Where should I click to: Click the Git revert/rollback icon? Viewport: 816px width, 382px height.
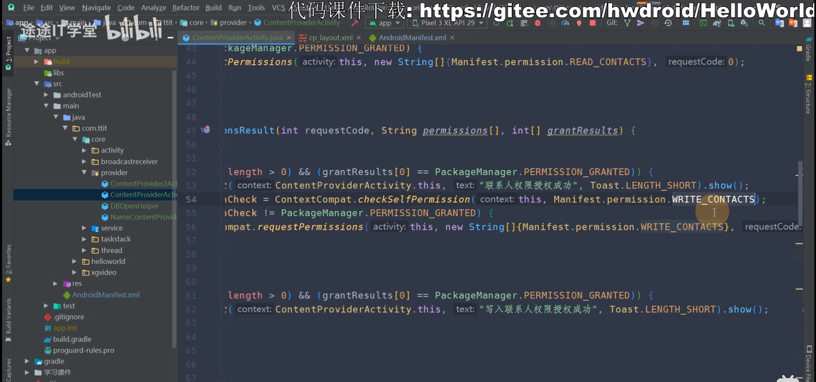pos(668,23)
